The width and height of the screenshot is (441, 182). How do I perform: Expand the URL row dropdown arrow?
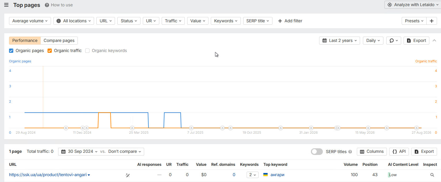coord(89,175)
